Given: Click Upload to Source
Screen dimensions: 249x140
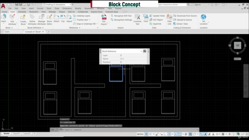Looking at the screenshot, I should (x=182, y=20).
